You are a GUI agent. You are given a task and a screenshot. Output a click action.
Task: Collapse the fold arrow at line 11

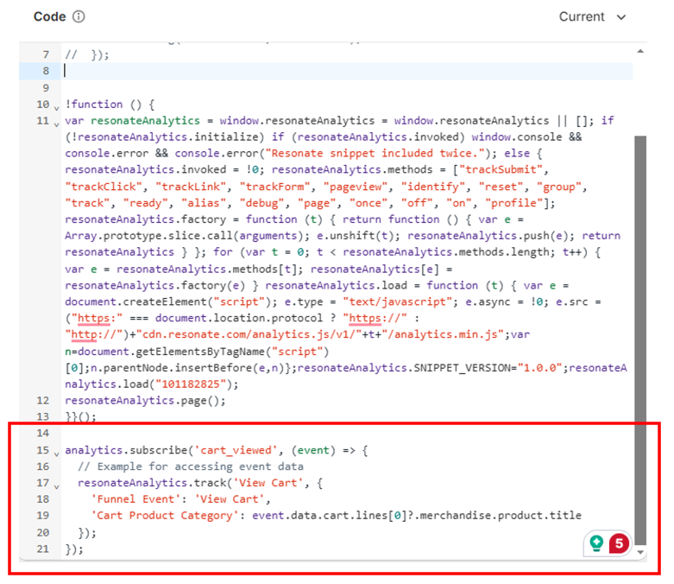(x=56, y=124)
